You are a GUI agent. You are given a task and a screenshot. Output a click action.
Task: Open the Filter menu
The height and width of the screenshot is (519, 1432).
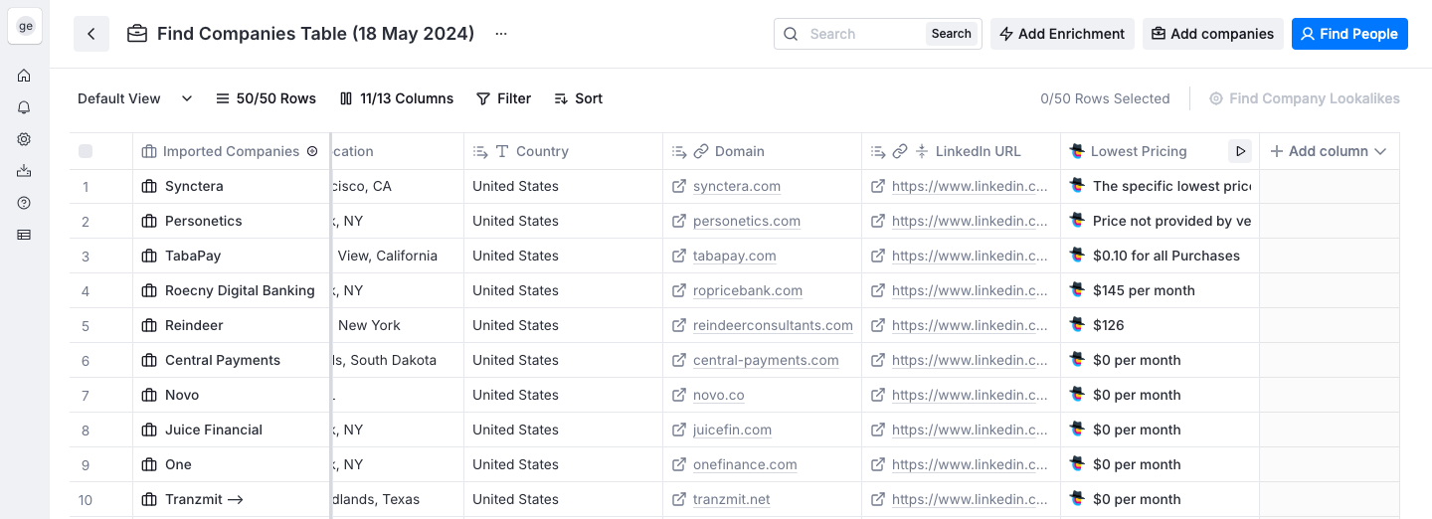coord(503,98)
